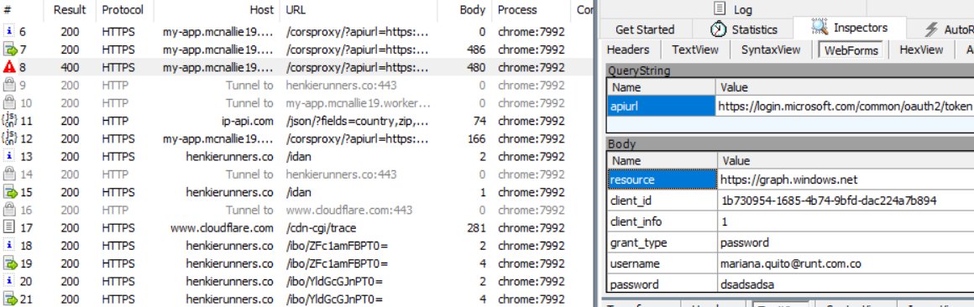Click the www.cloudflare.com host in session 17
This screenshot has width=974, height=307.
[x=222, y=227]
